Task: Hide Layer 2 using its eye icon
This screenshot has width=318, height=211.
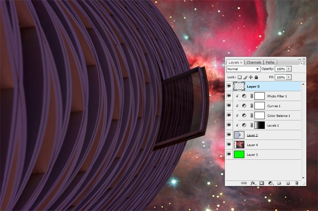Action: coord(229,135)
